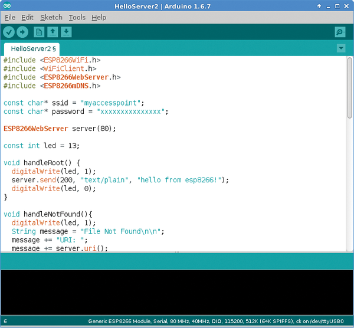Image resolution: width=354 pixels, height=328 pixels.
Task: Open the File menu
Action: click(x=10, y=17)
